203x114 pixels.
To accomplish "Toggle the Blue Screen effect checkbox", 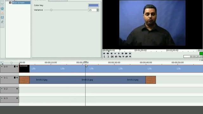I will (x=10, y=3).
